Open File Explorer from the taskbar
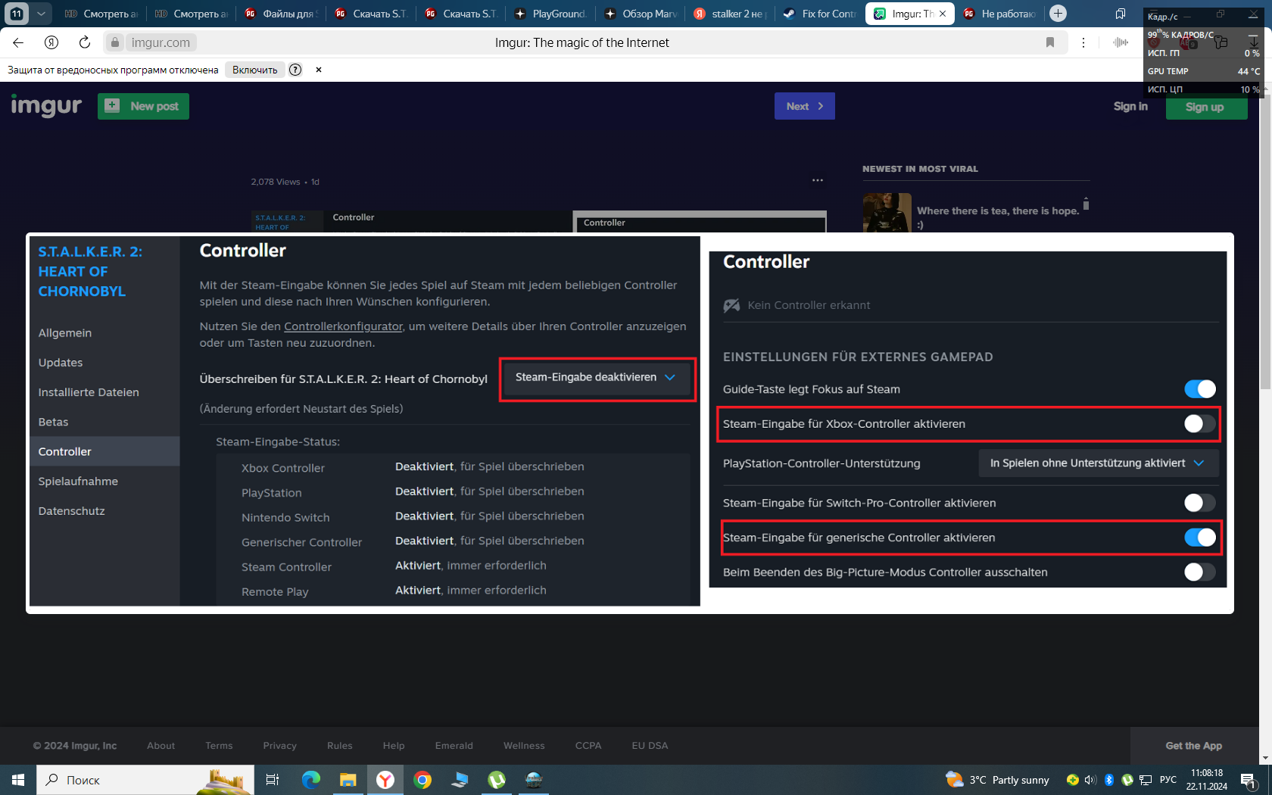The height and width of the screenshot is (795, 1272). [348, 780]
